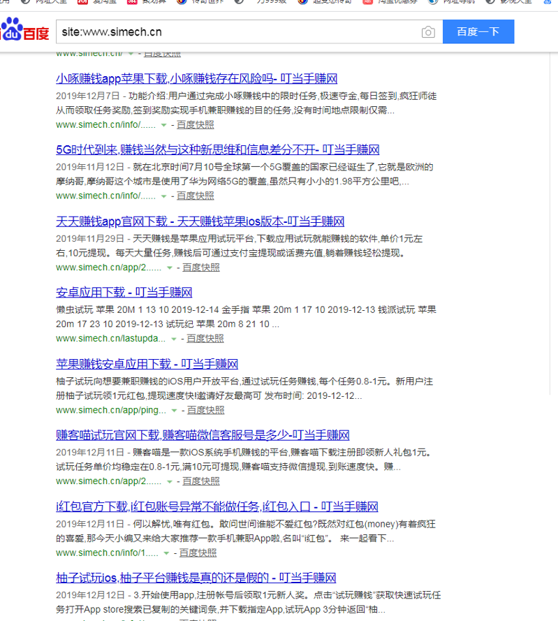Viewport: 558px width, 621px height.
Task: Open 百度快照 for 苹果赚钱安卓应用下载 result
Action: (x=205, y=410)
